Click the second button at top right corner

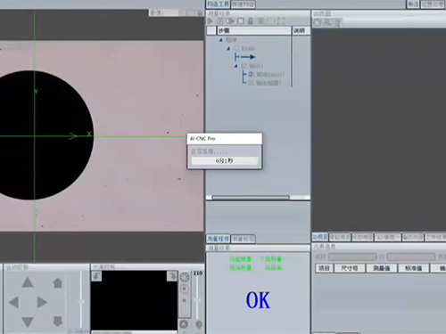[433, 4]
